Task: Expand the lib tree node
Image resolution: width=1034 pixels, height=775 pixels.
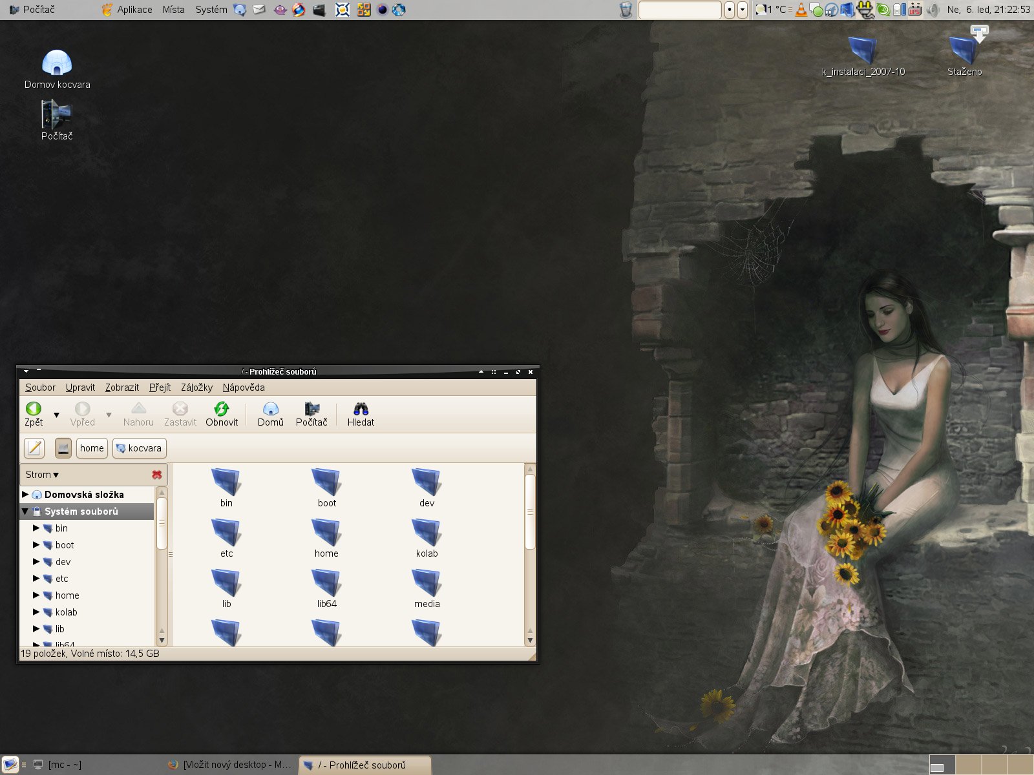Action: pyautogui.click(x=36, y=628)
